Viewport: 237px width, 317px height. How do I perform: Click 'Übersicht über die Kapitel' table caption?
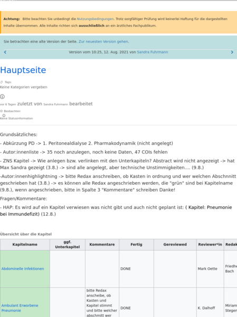click(x=26, y=234)
